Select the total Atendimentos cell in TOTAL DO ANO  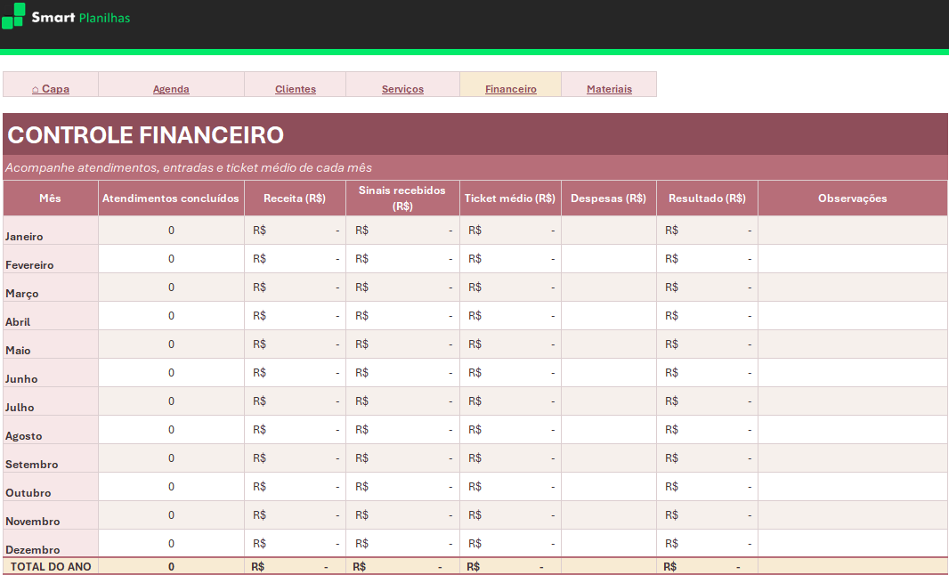(x=171, y=566)
